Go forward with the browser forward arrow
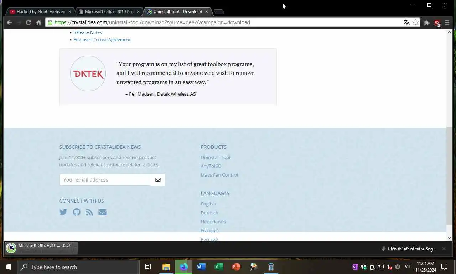 [x=19, y=22]
